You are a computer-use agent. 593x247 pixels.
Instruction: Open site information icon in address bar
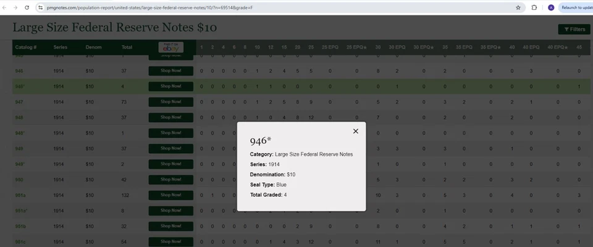tap(41, 7)
